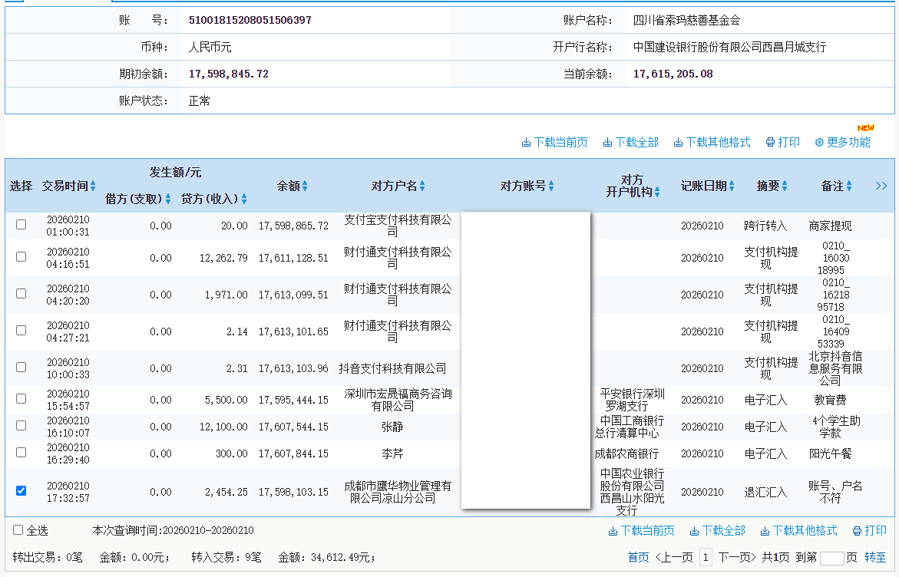Screen dimensions: 899x577
Task: Sort by the 余额 column arrows
Action: tap(306, 185)
